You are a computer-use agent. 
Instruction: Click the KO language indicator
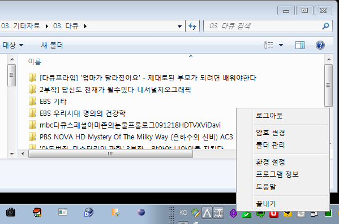(x=183, y=213)
